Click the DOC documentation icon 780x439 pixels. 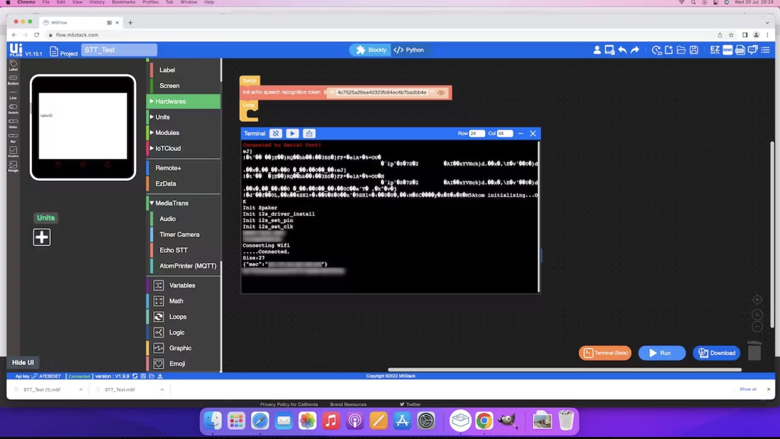[740, 50]
